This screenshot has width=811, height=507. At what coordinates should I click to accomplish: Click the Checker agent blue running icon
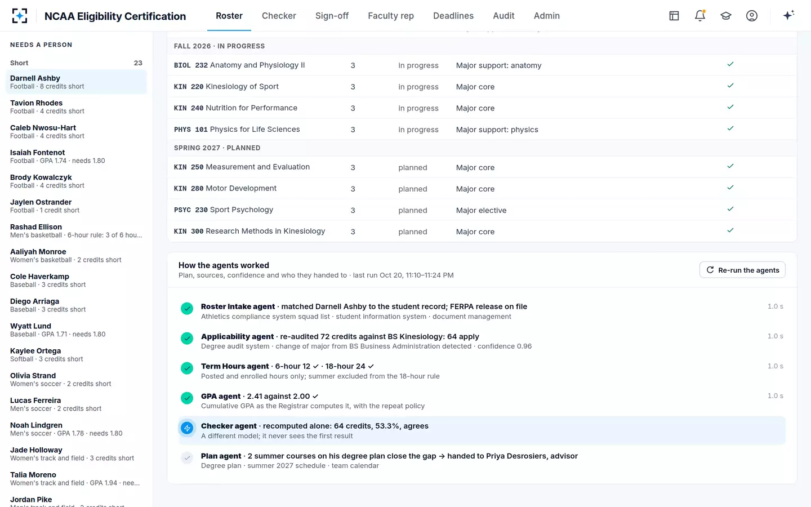pyautogui.click(x=187, y=428)
